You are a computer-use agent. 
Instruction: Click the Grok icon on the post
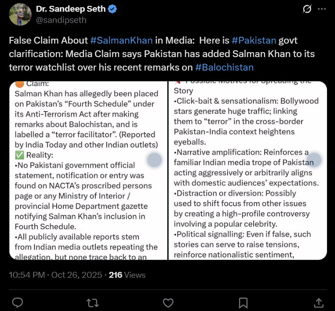pyautogui.click(x=308, y=9)
